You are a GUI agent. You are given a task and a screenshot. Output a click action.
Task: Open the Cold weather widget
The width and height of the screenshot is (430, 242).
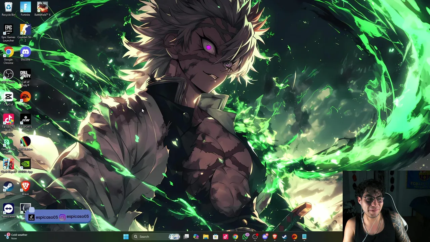tap(16, 237)
